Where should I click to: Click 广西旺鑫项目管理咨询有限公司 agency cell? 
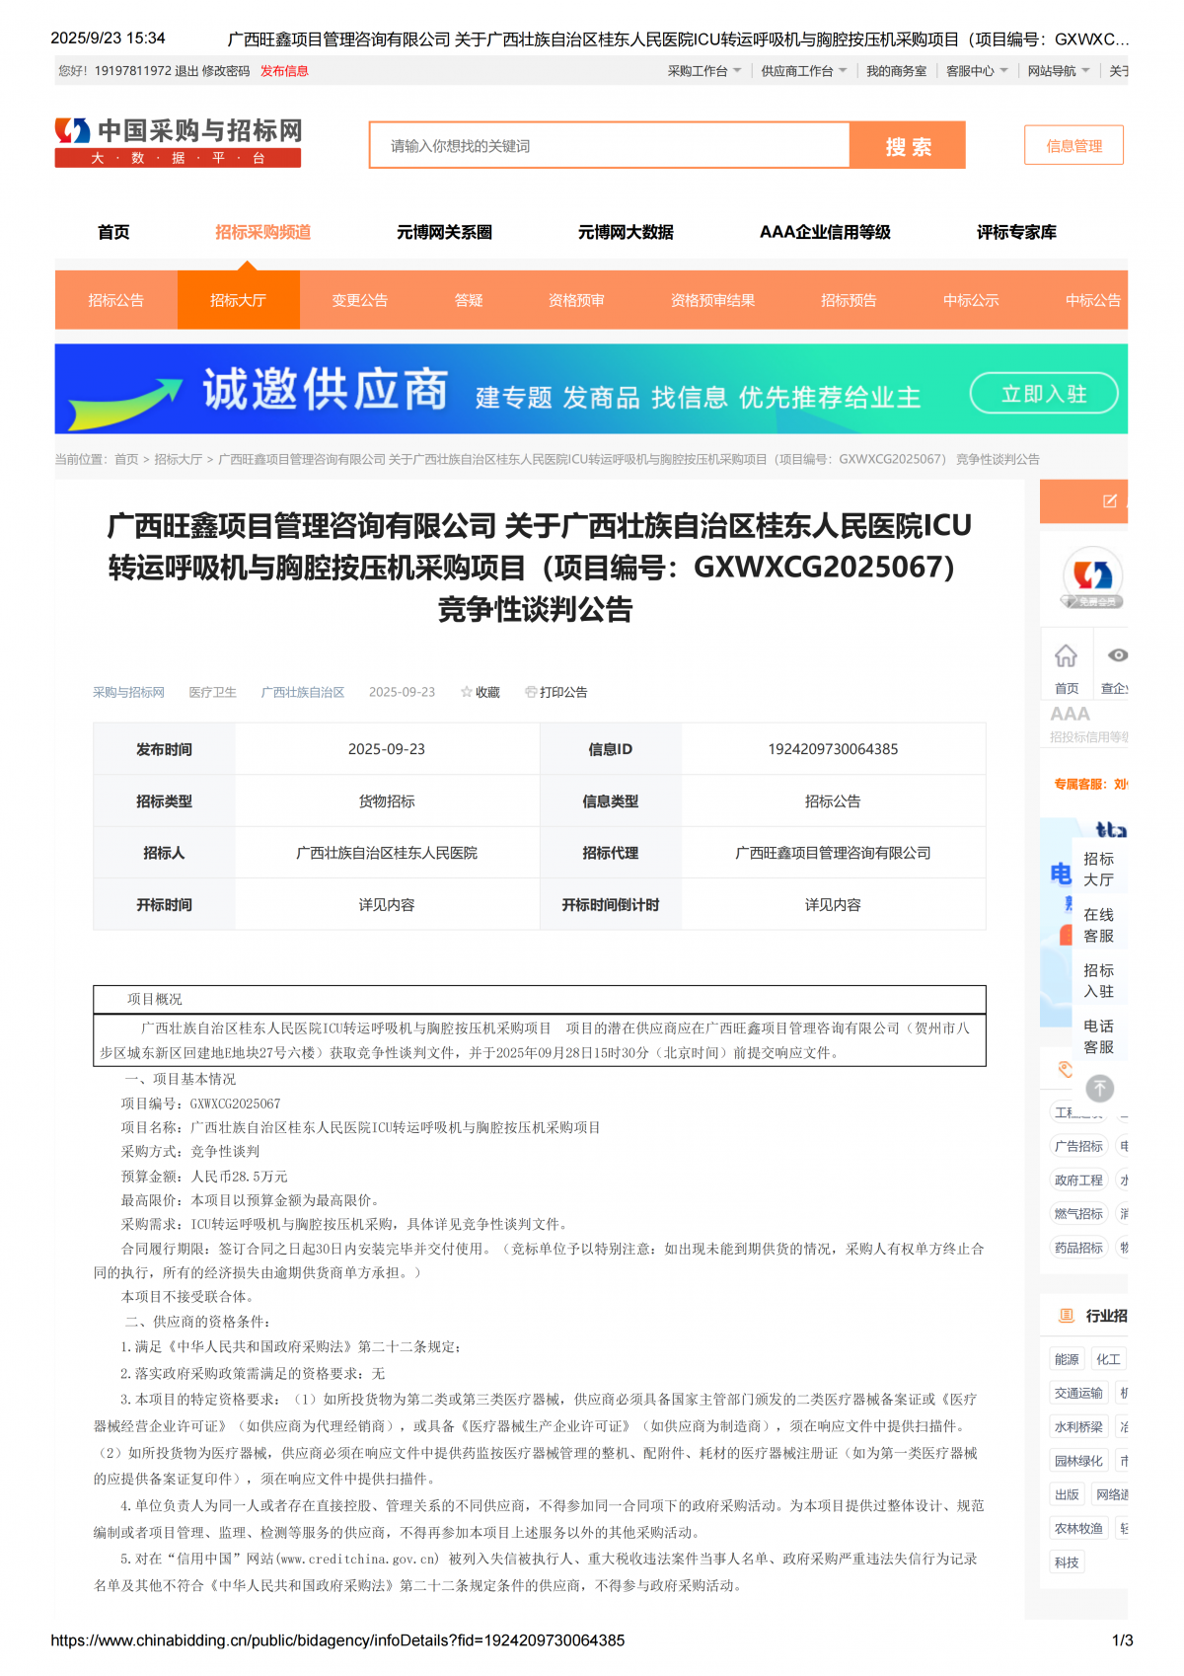click(833, 853)
